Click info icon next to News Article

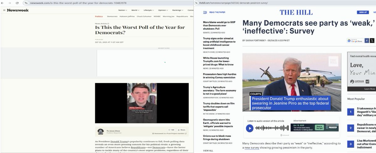[108, 24]
